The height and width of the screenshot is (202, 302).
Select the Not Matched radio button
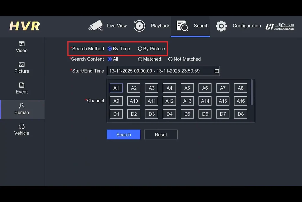point(170,59)
